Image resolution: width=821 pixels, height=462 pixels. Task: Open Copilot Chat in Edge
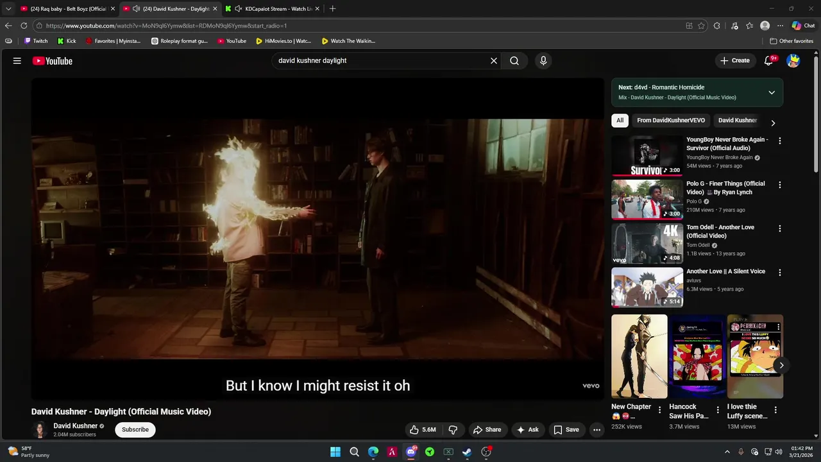click(803, 26)
